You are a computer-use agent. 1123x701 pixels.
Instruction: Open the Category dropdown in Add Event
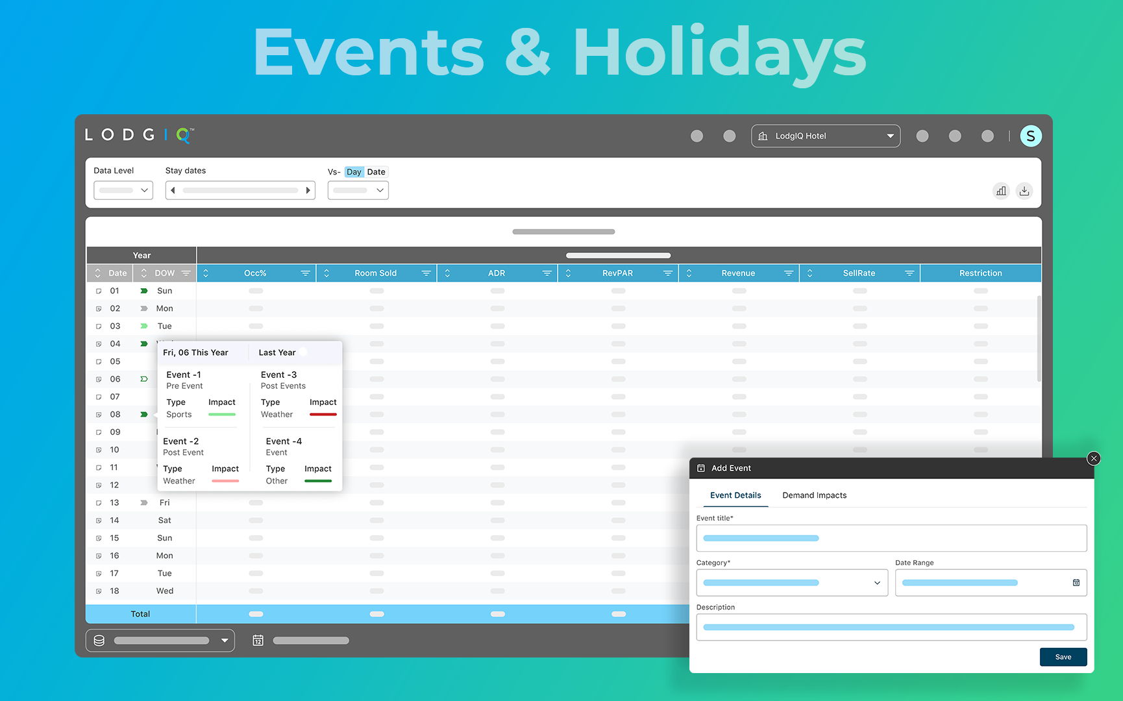[792, 583]
